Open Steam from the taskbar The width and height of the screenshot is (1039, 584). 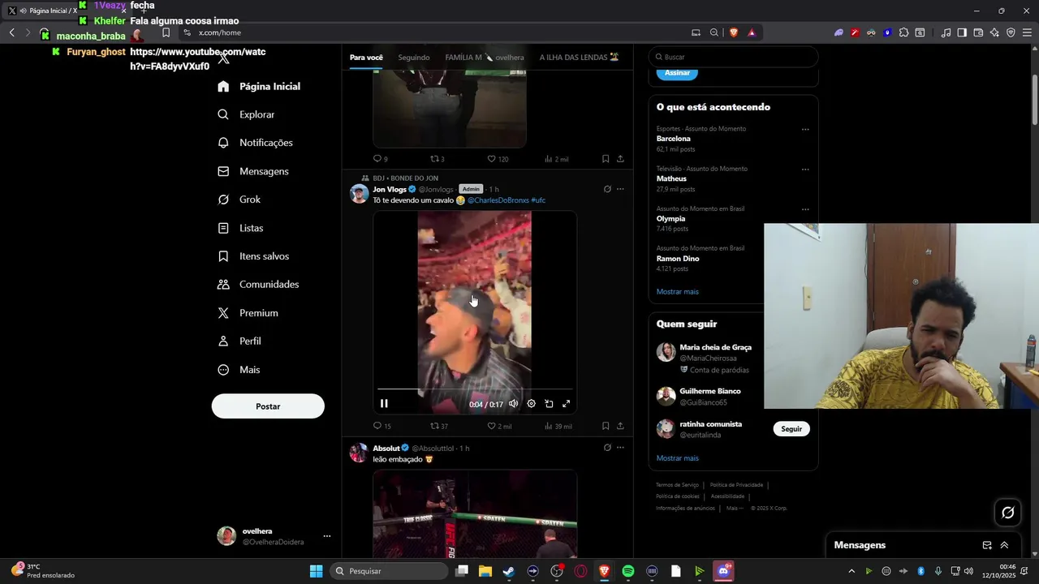click(x=509, y=571)
